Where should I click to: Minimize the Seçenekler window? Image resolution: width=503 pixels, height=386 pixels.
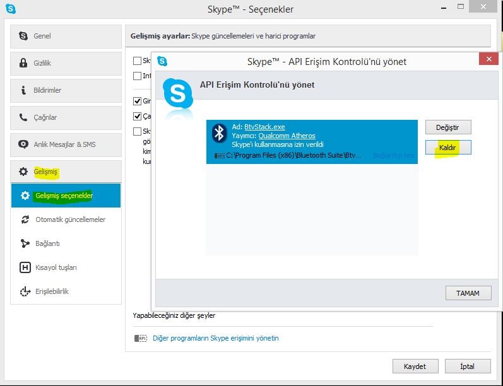444,8
